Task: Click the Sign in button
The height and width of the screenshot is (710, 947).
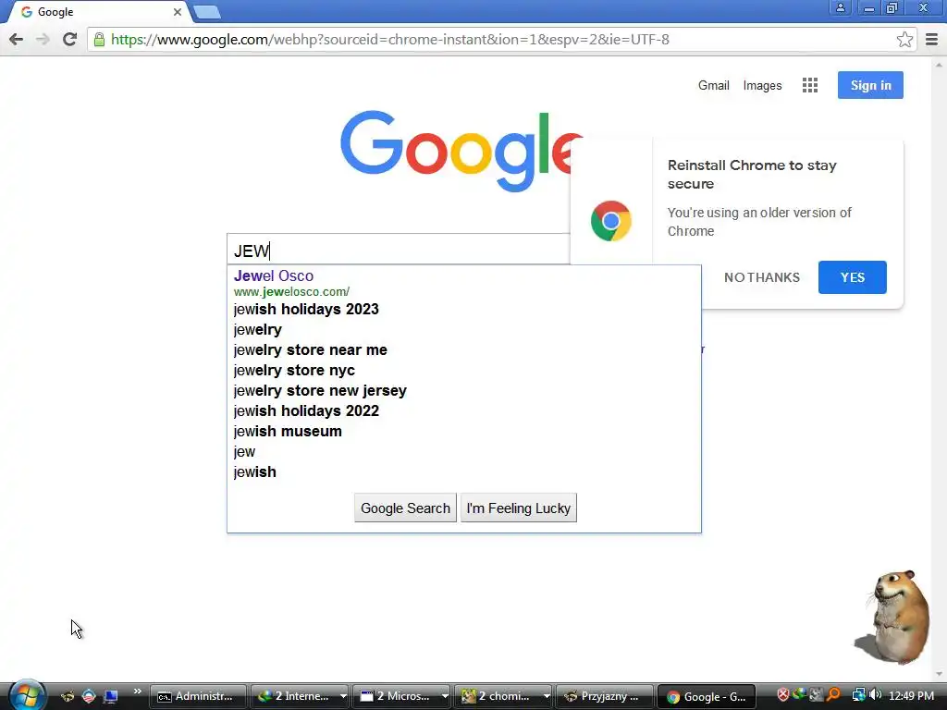Action: coord(870,85)
